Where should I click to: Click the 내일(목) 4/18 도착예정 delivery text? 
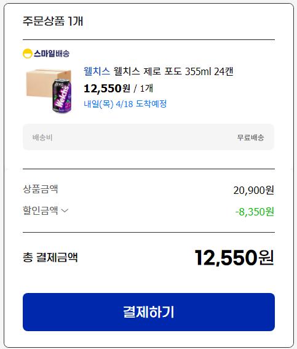[x=125, y=104]
